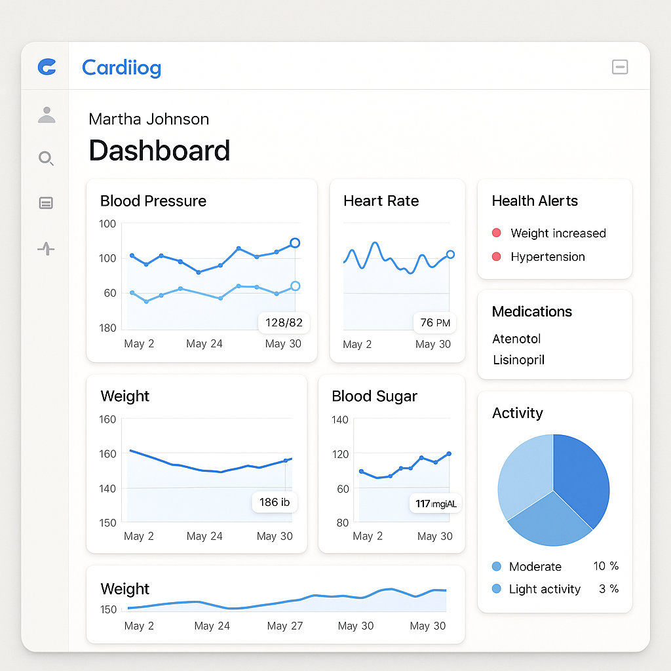Click the 117 blood sugar value badge

(x=436, y=503)
